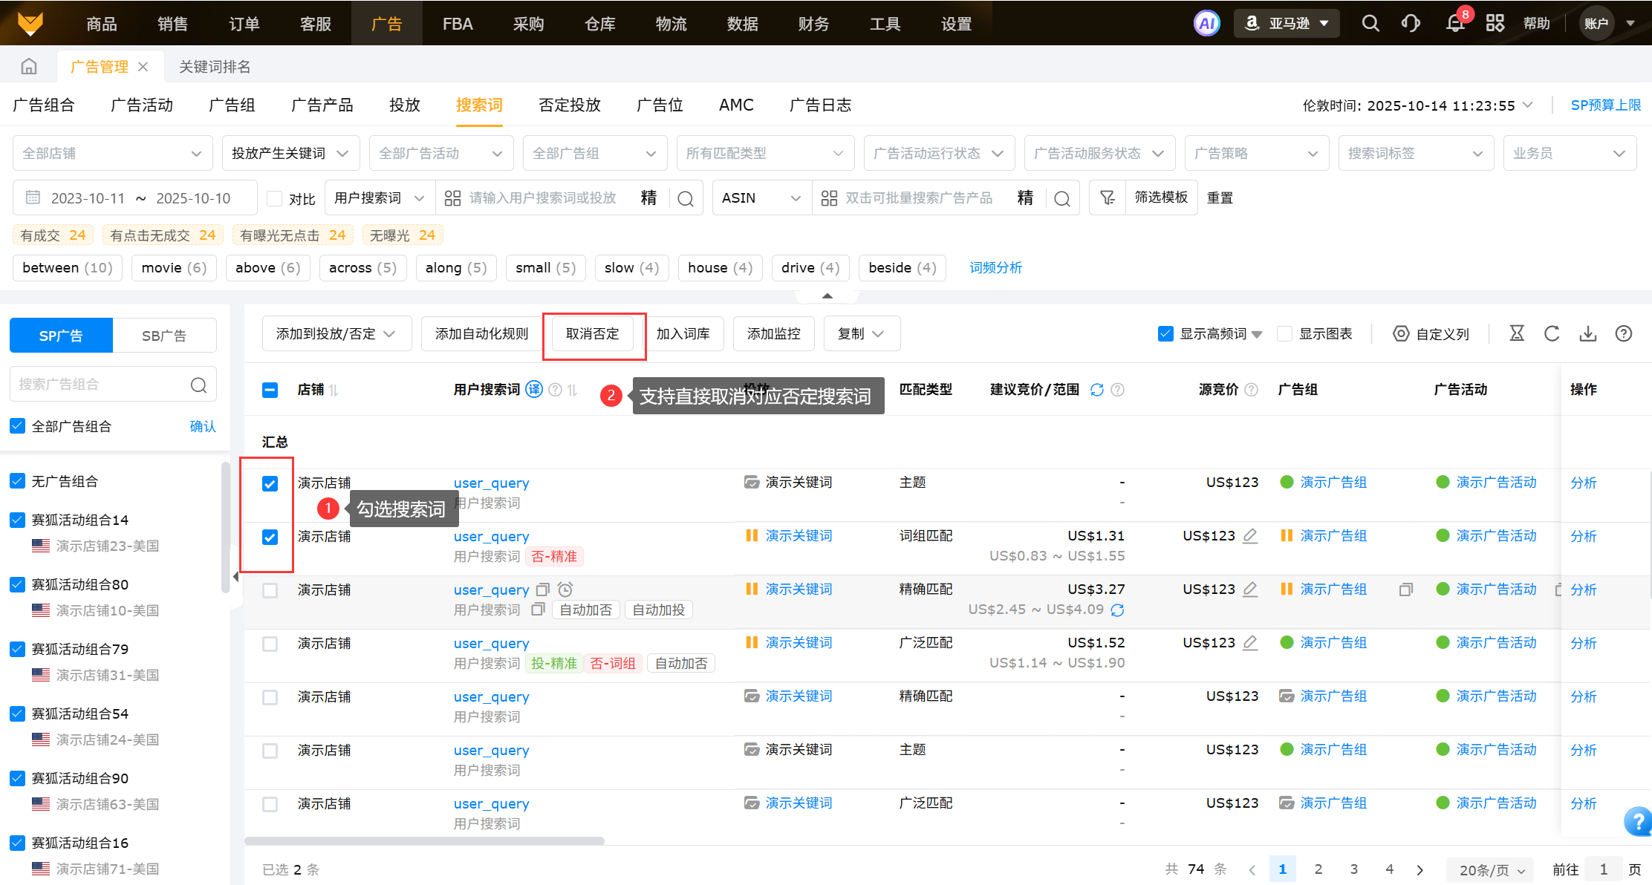Click the 取消否定 button
The image size is (1652, 885).
click(592, 334)
